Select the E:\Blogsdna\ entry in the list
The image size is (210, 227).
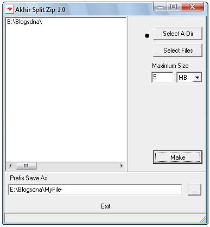[24, 22]
